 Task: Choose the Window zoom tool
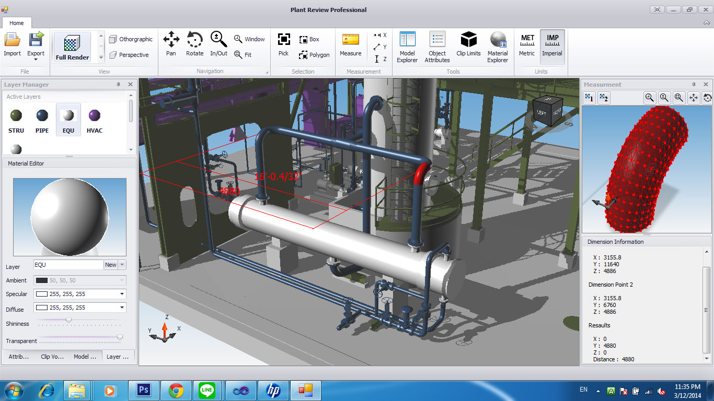249,39
